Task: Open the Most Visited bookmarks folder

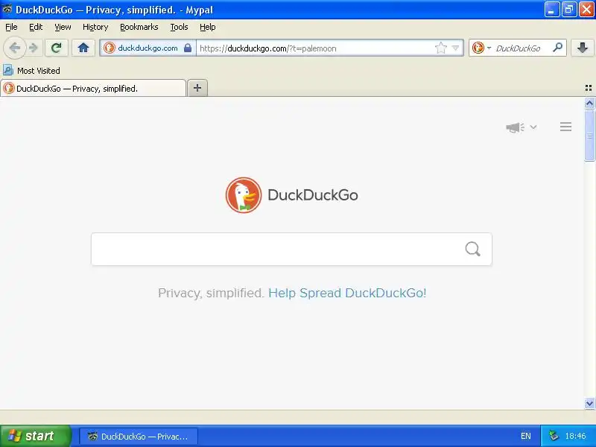Action: tap(31, 70)
